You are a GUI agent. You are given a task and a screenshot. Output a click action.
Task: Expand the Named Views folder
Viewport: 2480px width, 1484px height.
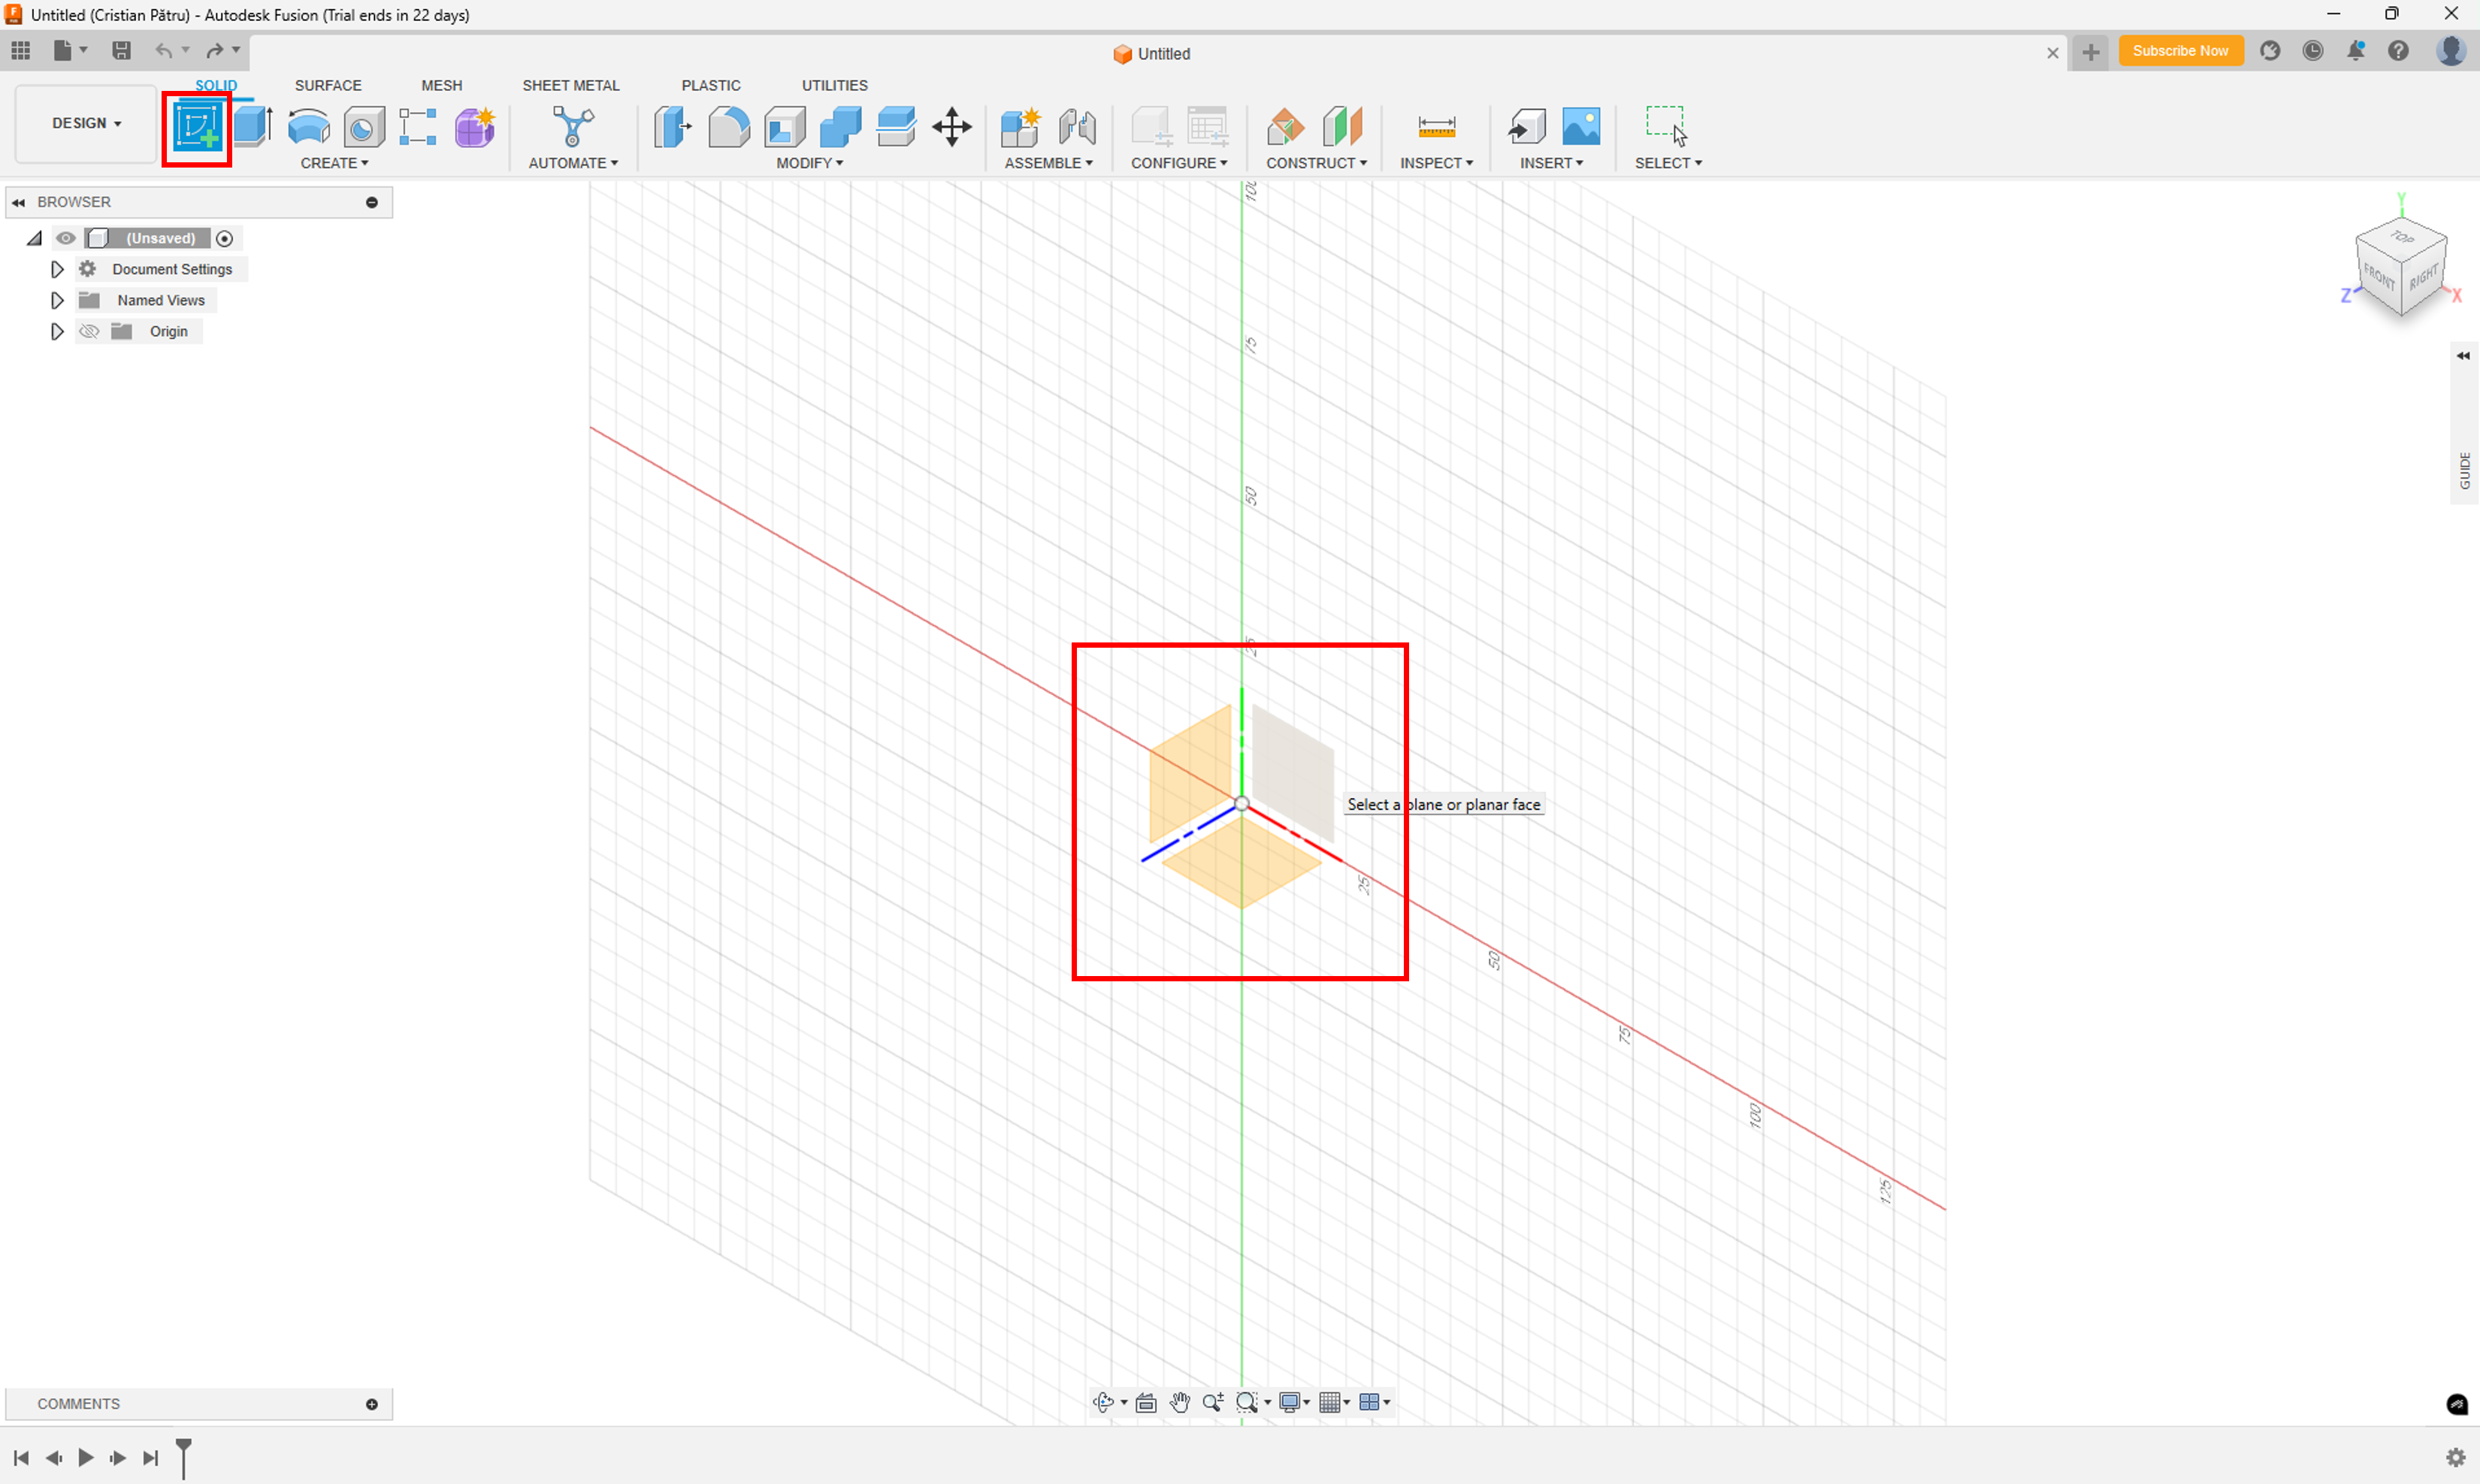[56, 300]
